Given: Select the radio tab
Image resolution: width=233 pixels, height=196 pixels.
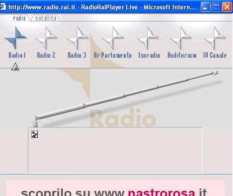Looking at the screenshot, I should click(x=20, y=18).
